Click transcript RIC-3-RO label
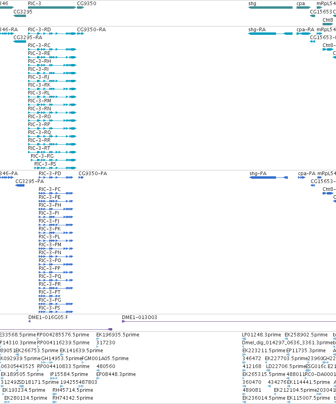Screen dimensions: 336x404 click(39, 117)
